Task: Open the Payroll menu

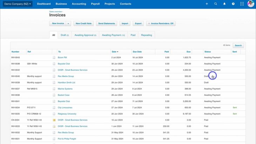Action: tap(95, 4)
